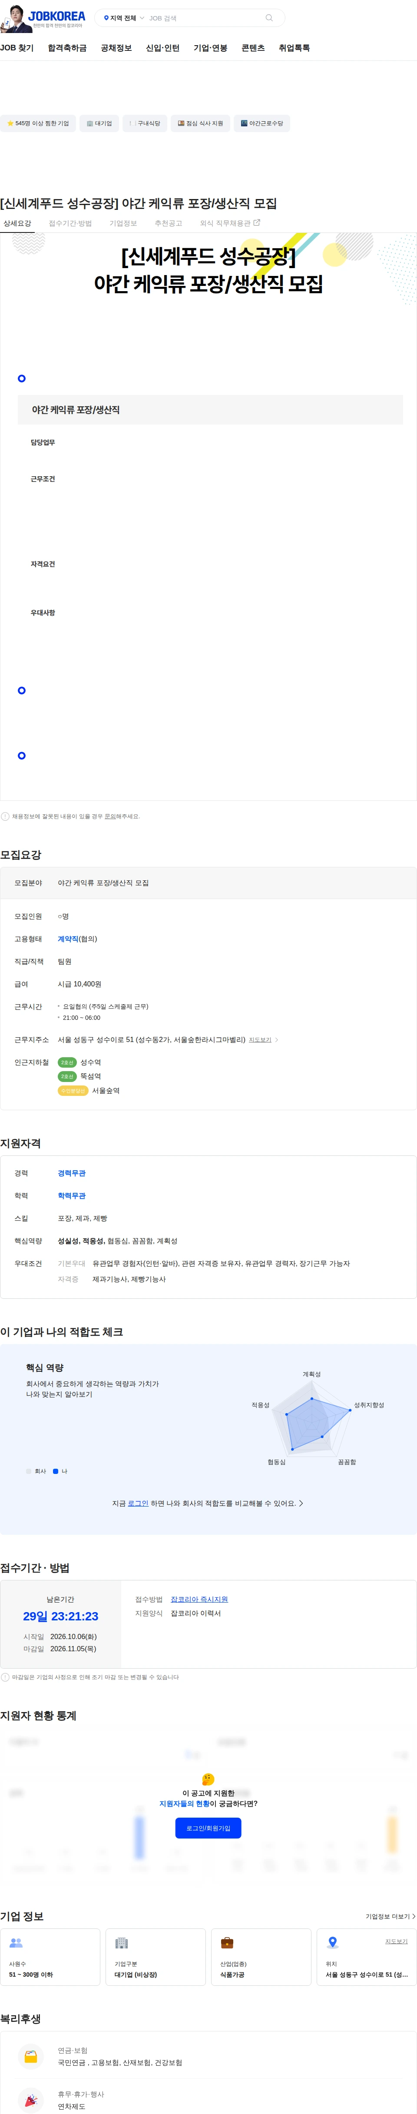Click the meal icon on the 점심 식사 지원 tag
Image resolution: width=417 pixels, height=2114 pixels.
[x=181, y=123]
